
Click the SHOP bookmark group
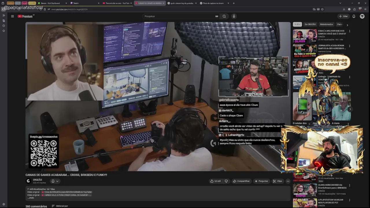pos(18,3)
